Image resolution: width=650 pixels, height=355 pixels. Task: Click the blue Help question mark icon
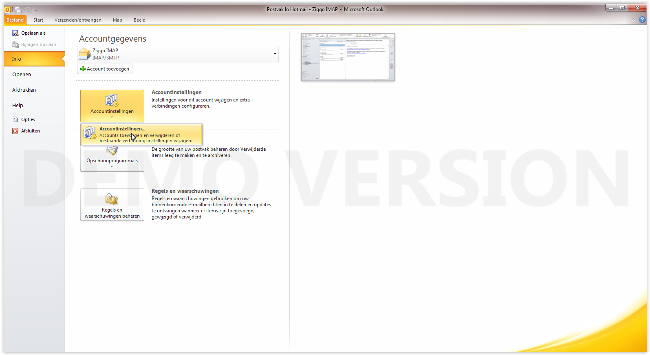tap(643, 20)
